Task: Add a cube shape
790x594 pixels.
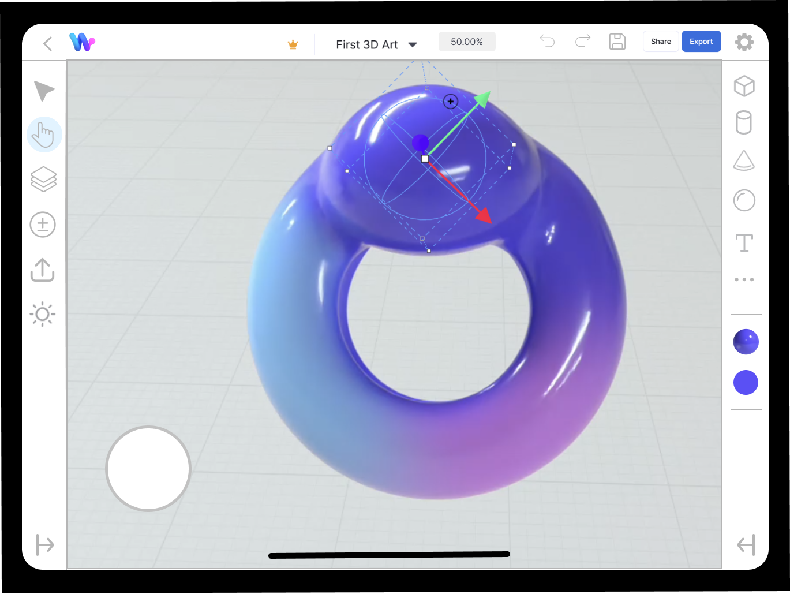Action: tap(744, 85)
